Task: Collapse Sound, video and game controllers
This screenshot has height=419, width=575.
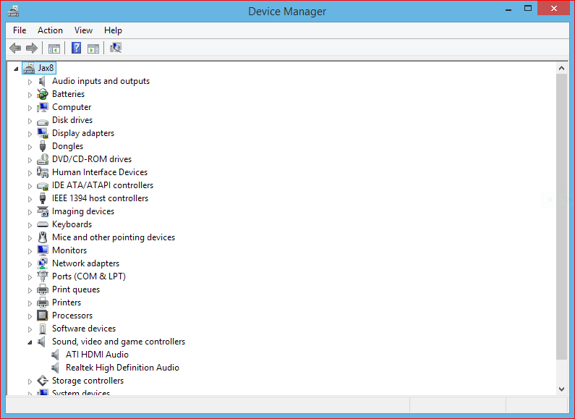Action: 30,342
